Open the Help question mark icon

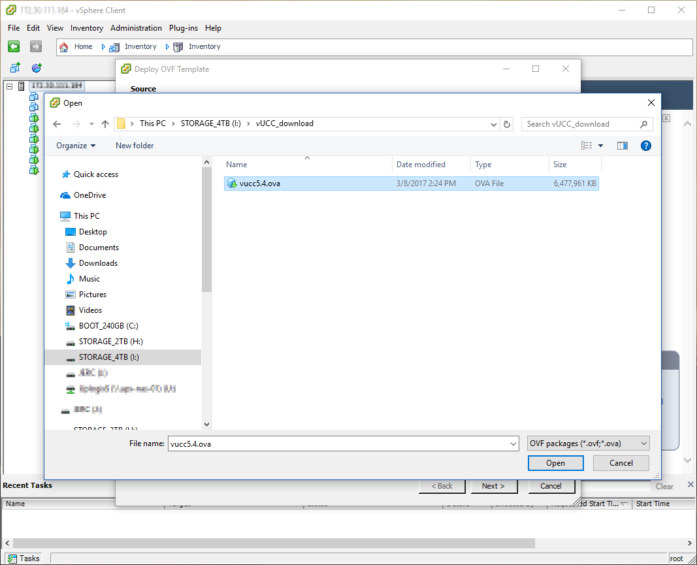(x=645, y=146)
